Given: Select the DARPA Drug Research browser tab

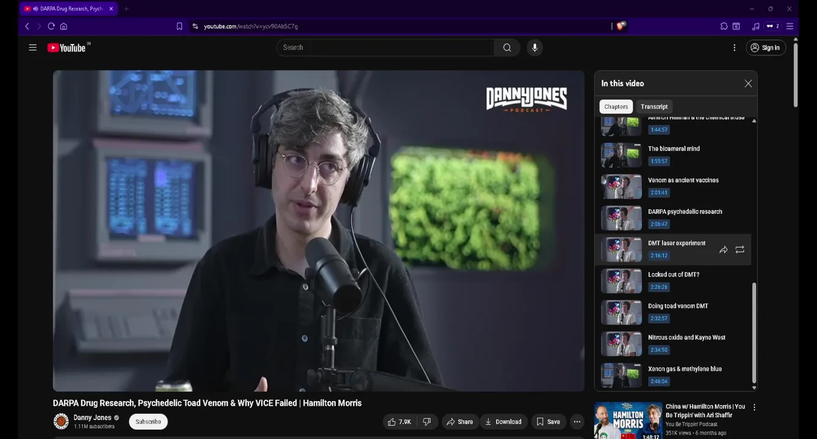Looking at the screenshot, I should [x=67, y=9].
